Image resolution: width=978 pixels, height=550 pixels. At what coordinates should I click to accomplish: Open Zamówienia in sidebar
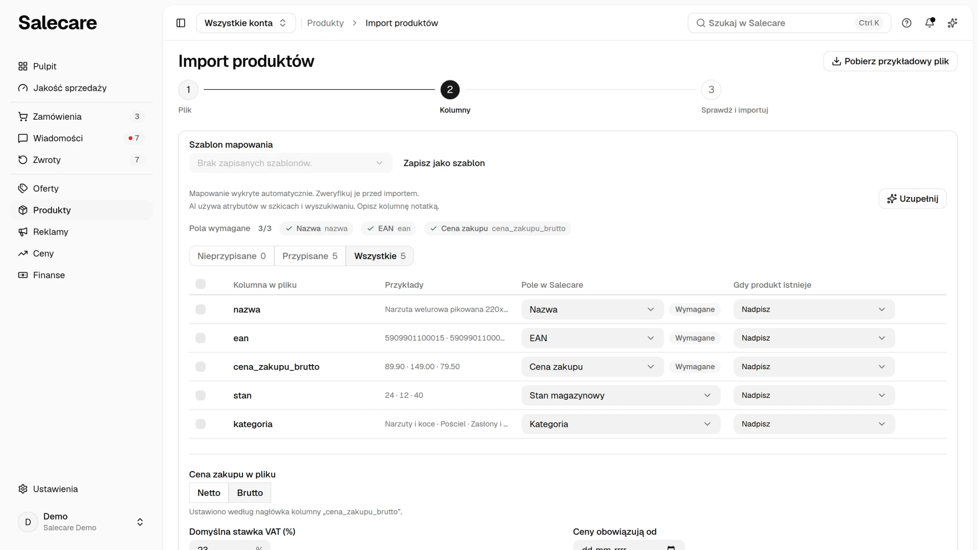pyautogui.click(x=81, y=117)
